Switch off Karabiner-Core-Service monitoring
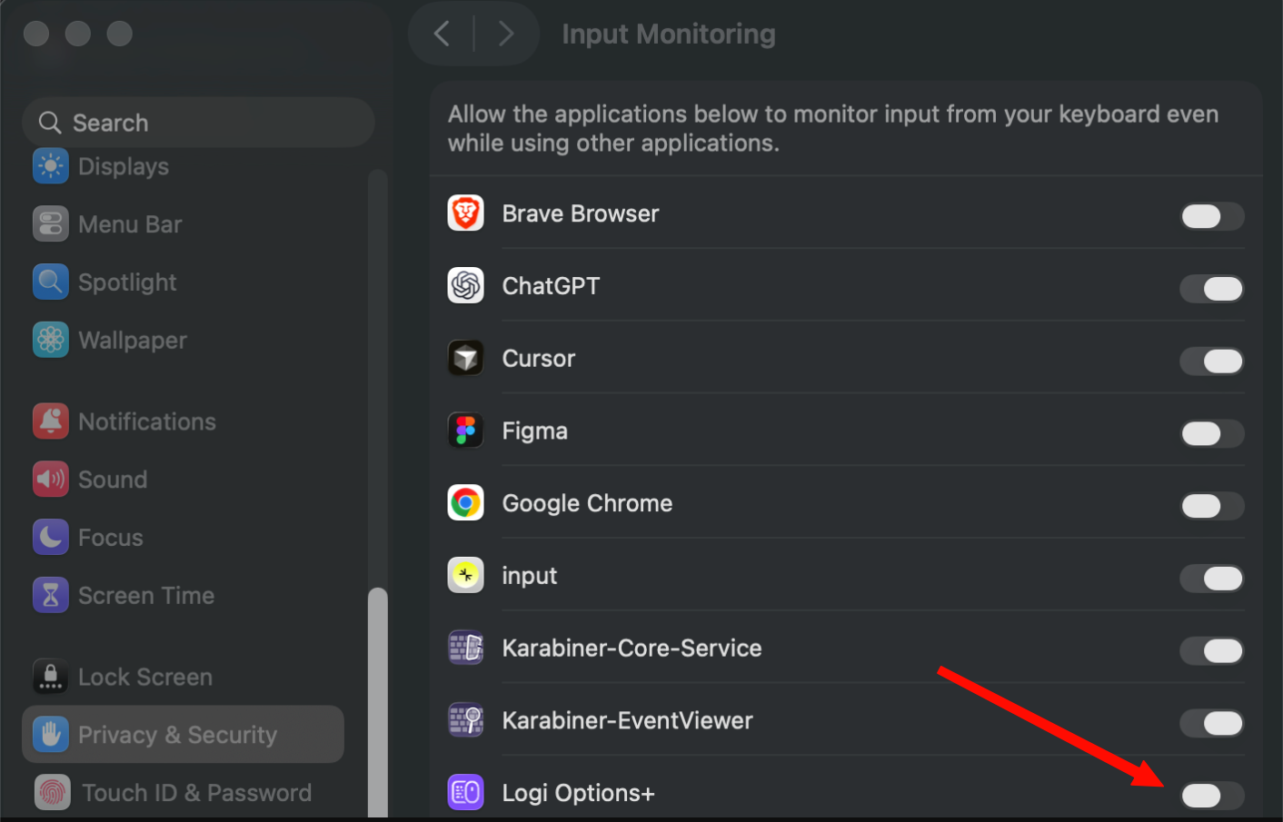 (1212, 650)
